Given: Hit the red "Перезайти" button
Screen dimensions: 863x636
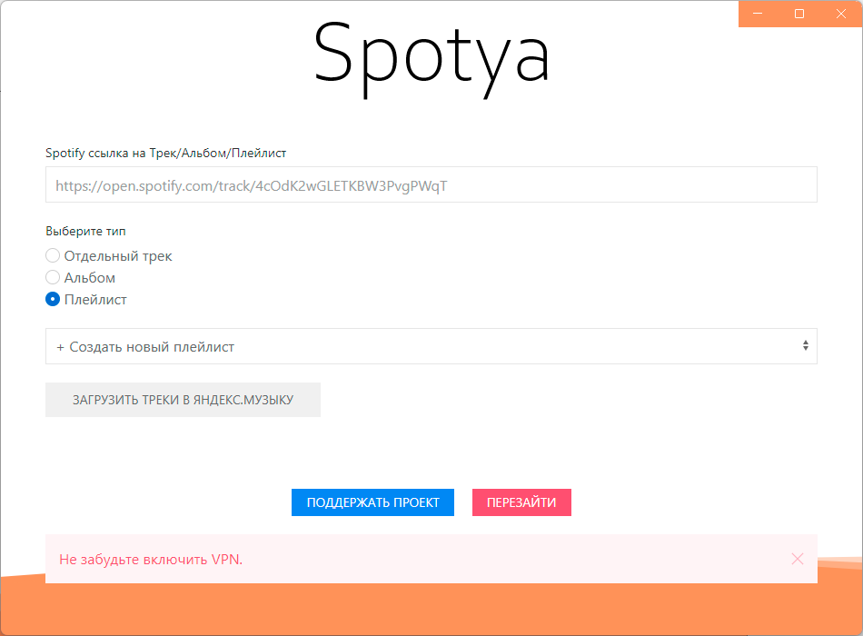Looking at the screenshot, I should tap(521, 502).
